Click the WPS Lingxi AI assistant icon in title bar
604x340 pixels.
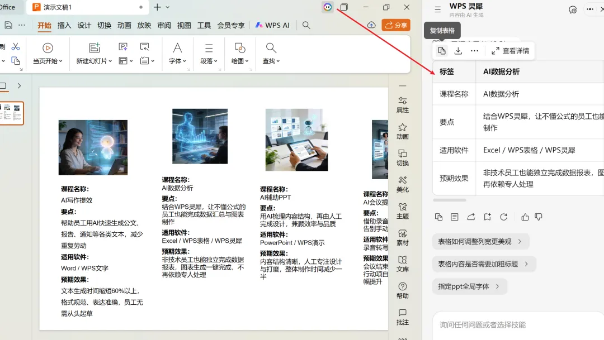pos(327,7)
